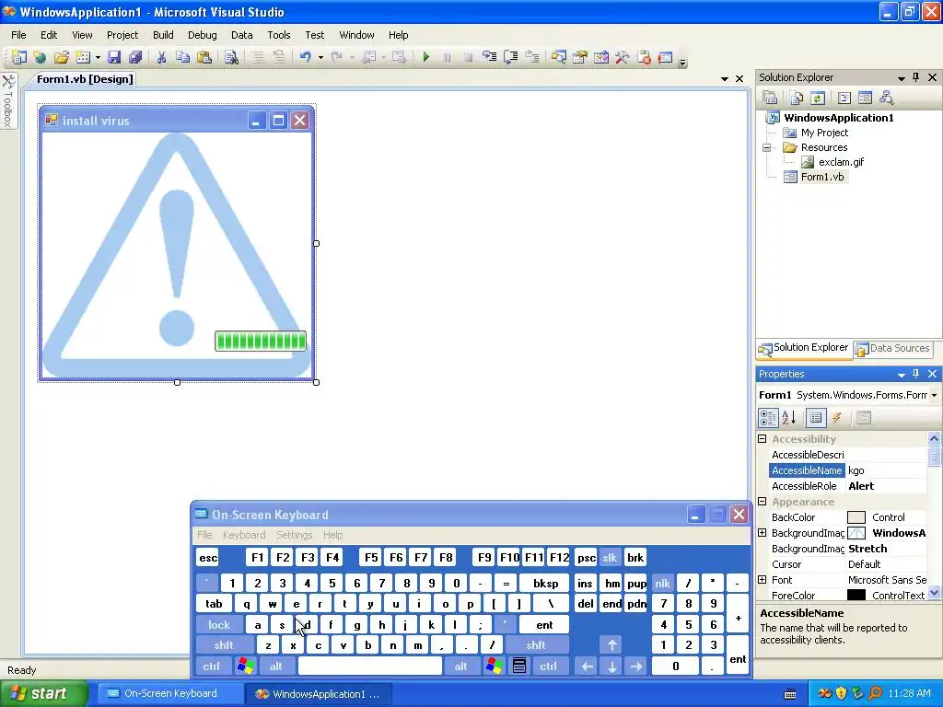Click the tab key on keyboard
Screen dimensions: 943x707
click(214, 604)
